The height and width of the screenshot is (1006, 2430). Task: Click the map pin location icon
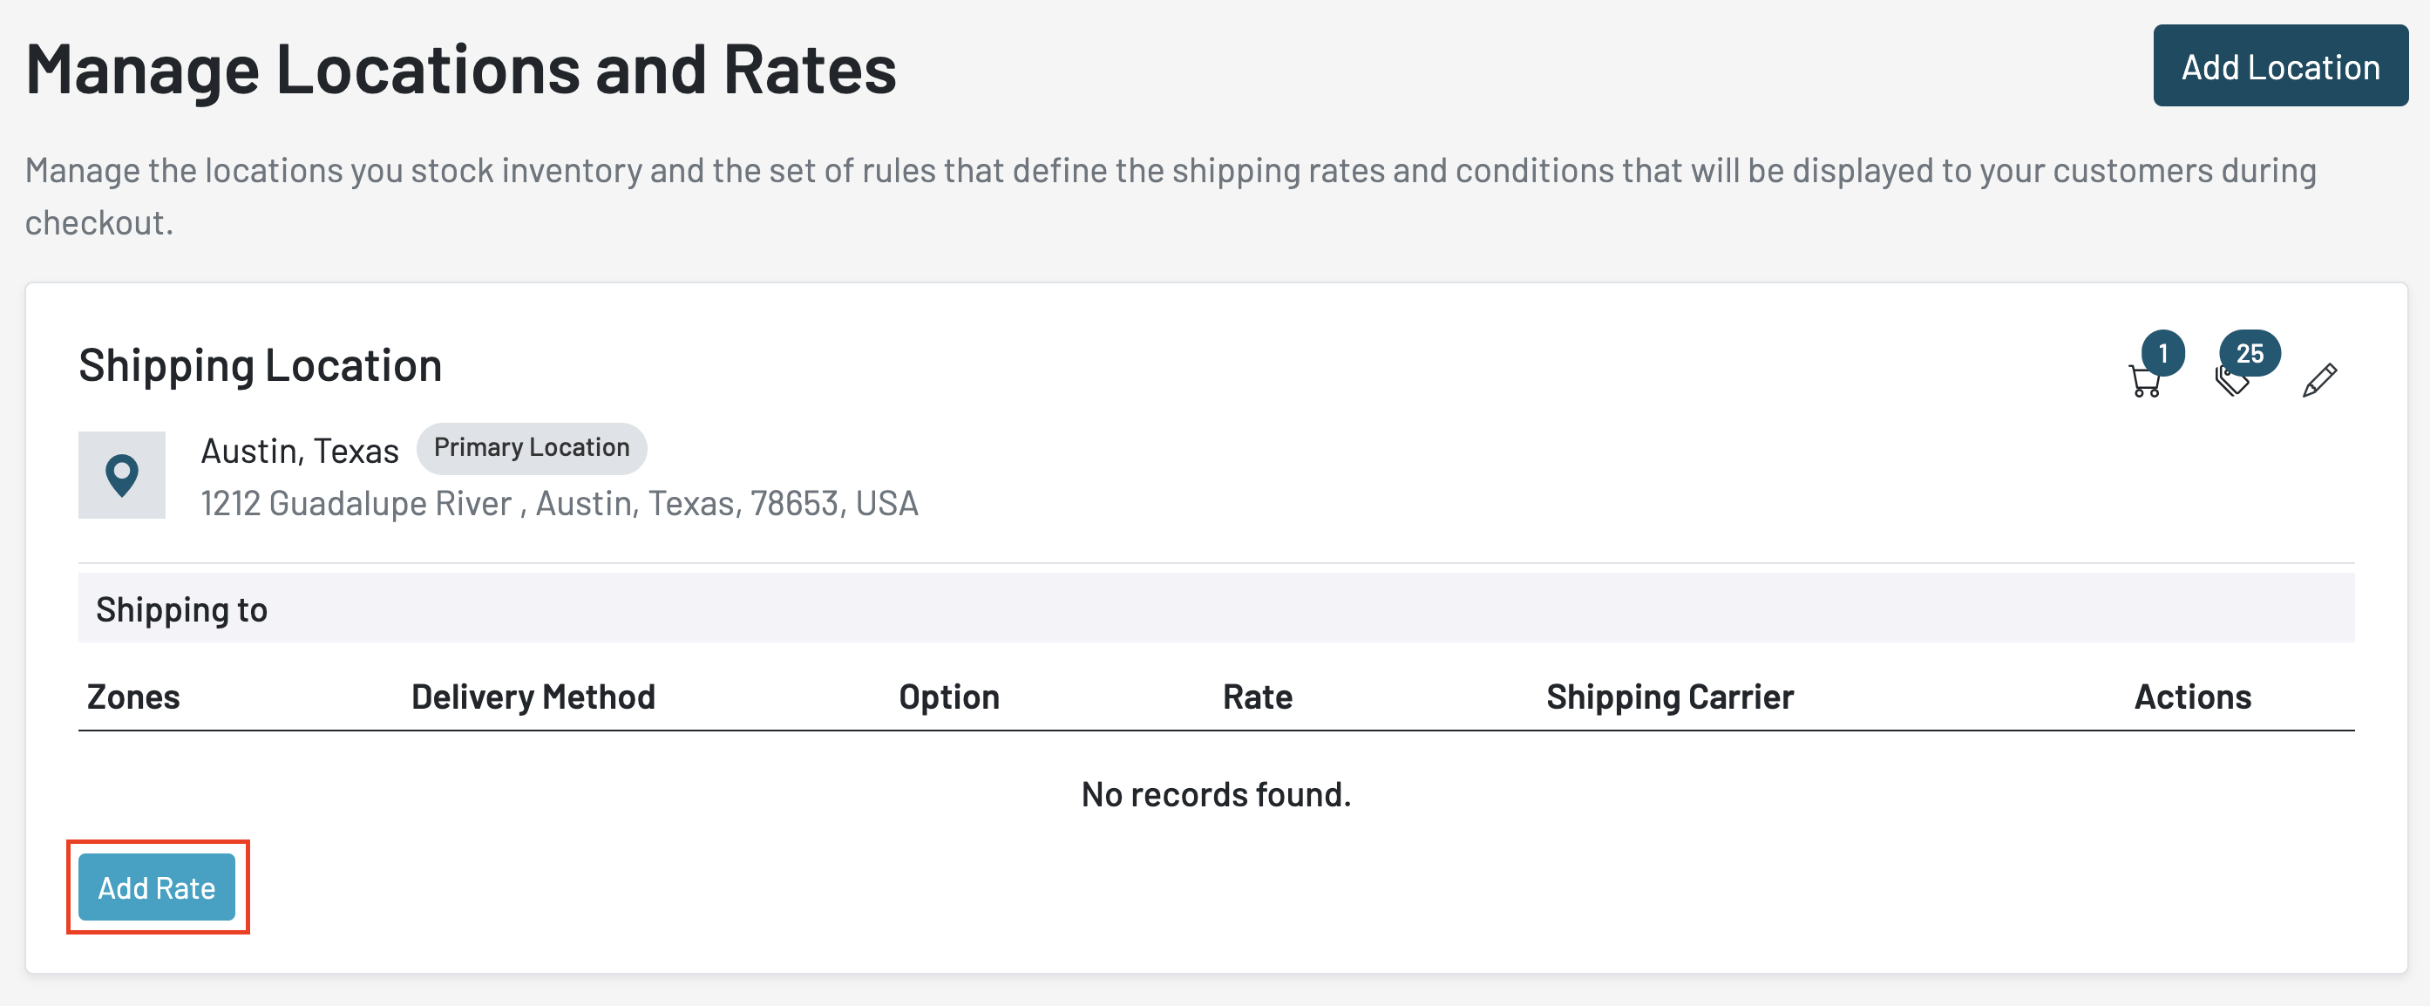[x=122, y=475]
